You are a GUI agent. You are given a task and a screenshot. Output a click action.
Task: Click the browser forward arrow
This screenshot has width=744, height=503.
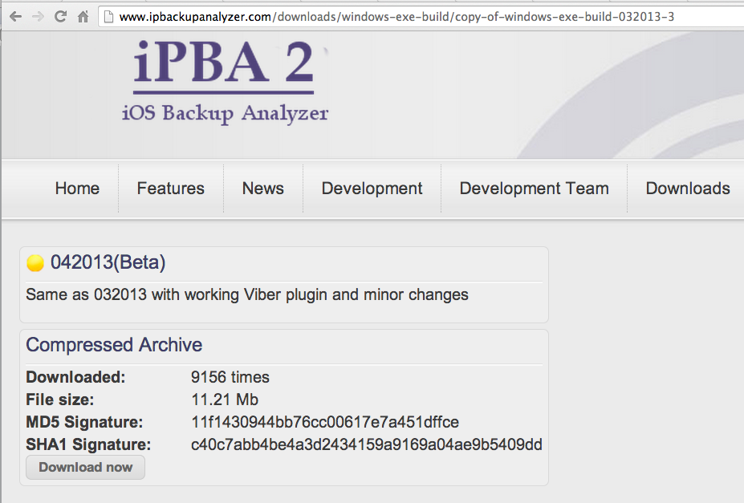coord(38,17)
